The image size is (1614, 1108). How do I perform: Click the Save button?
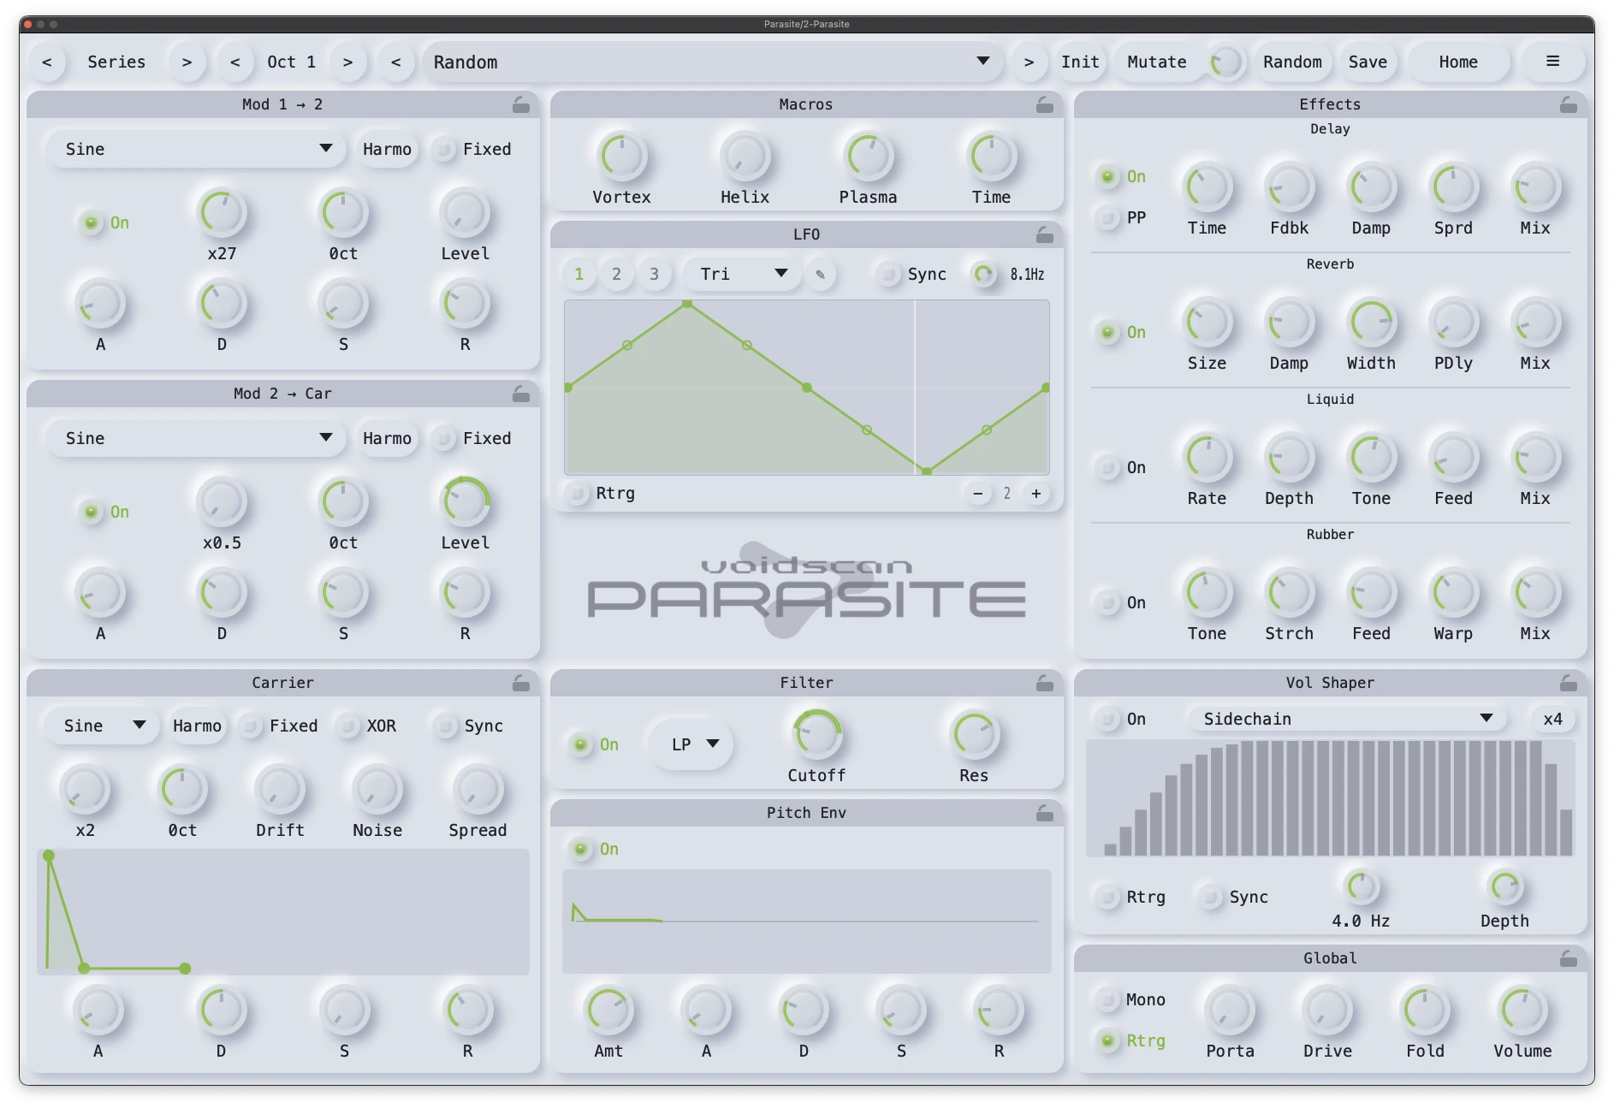[1368, 62]
